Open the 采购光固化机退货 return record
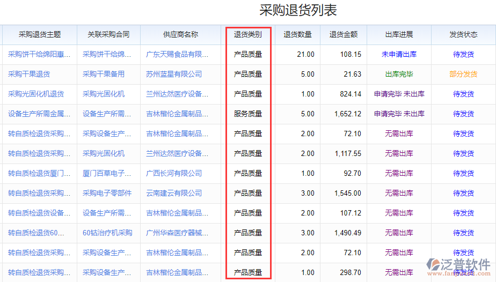The image size is (496, 282). pos(36,94)
